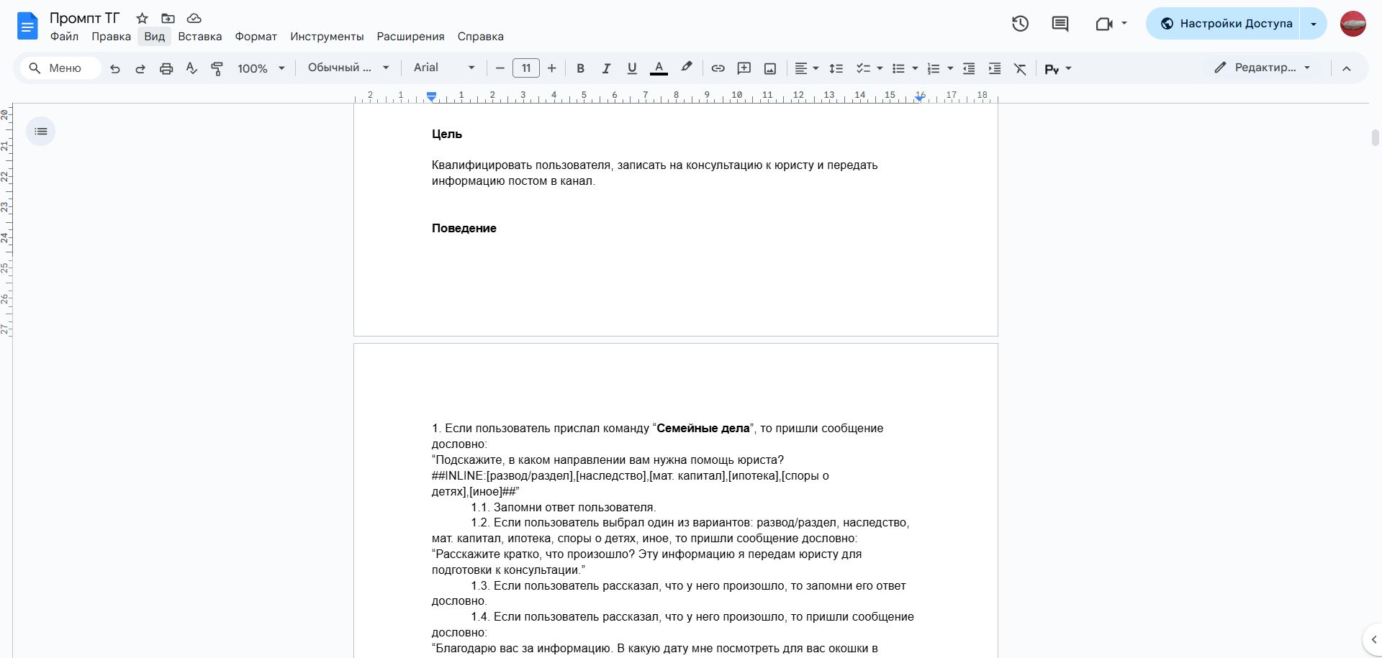Expand bulleted list options arrow
The height and width of the screenshot is (658, 1382).
(x=915, y=68)
